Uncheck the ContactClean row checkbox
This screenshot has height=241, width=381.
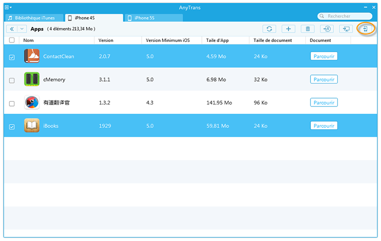pyautogui.click(x=12, y=57)
